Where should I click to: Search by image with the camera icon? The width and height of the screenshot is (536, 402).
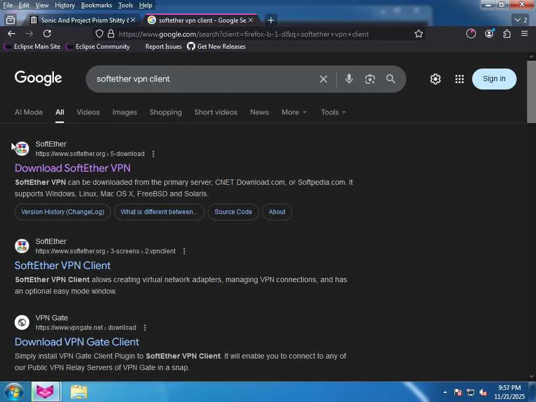tap(370, 79)
